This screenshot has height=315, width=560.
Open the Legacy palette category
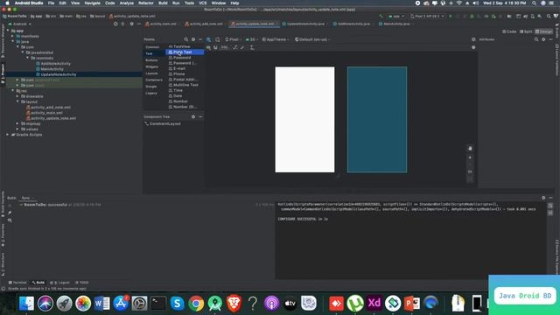click(151, 94)
